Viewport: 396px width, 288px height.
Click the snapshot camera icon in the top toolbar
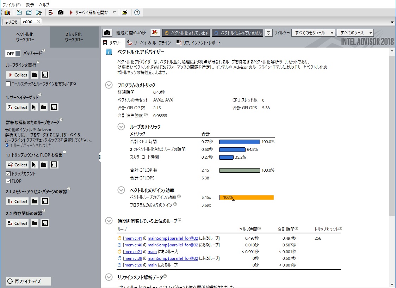point(61,12)
